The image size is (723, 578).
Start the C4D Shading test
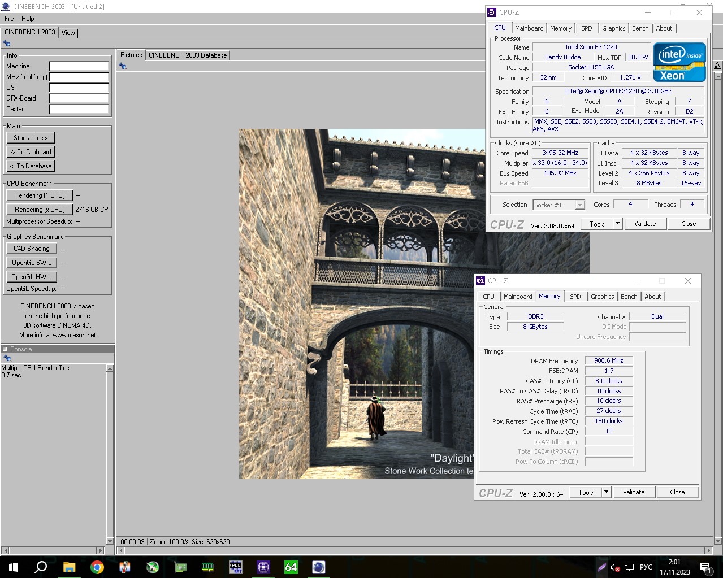tap(32, 249)
